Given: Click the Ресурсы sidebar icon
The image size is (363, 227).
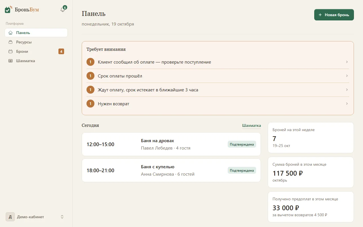Looking at the screenshot, I should (10, 42).
